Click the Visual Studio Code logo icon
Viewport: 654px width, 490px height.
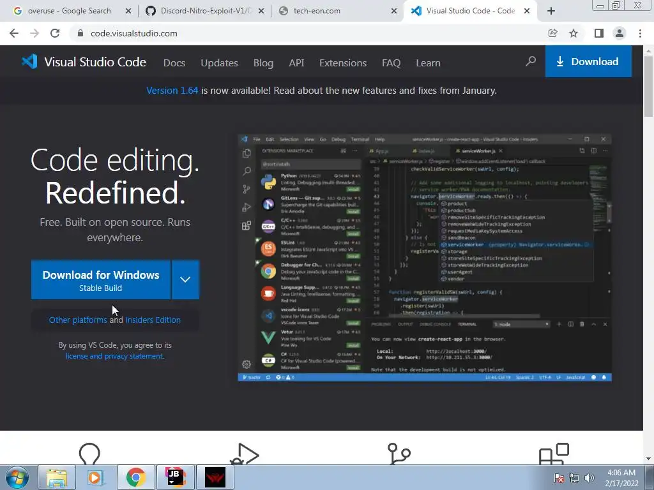point(29,62)
